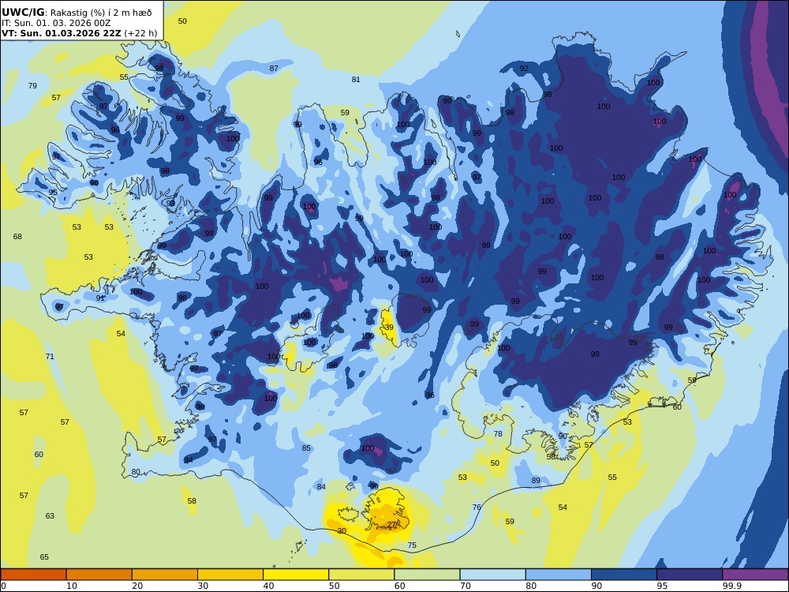Click the '89' value in the southeast
Screen dimensions: 789x592
(x=536, y=481)
